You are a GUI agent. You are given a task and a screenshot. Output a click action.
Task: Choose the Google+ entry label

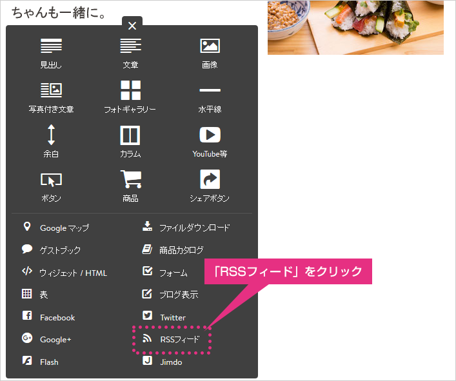click(55, 340)
